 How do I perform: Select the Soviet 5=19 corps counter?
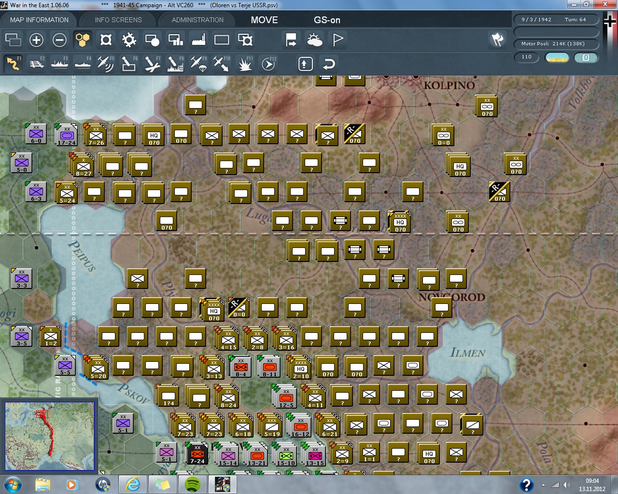(x=271, y=425)
